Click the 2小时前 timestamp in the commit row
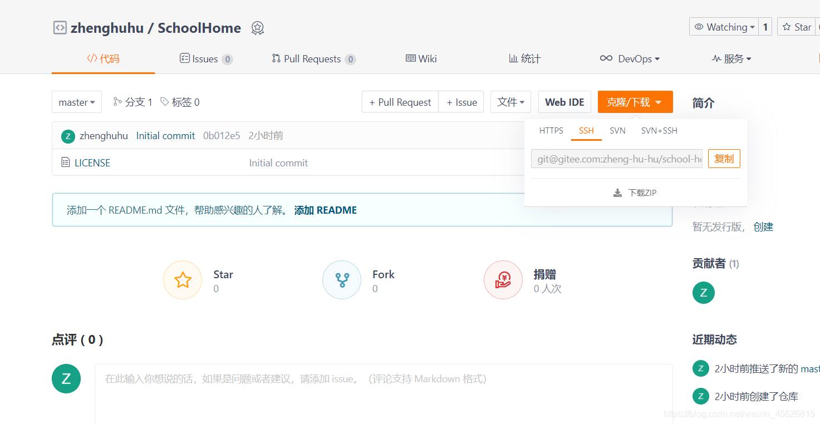 (x=266, y=136)
